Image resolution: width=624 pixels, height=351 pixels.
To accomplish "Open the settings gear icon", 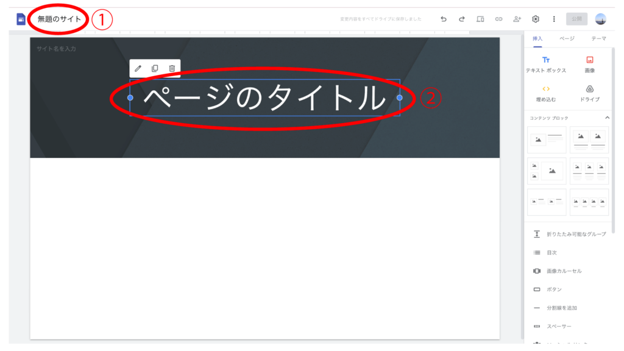I will click(x=536, y=19).
